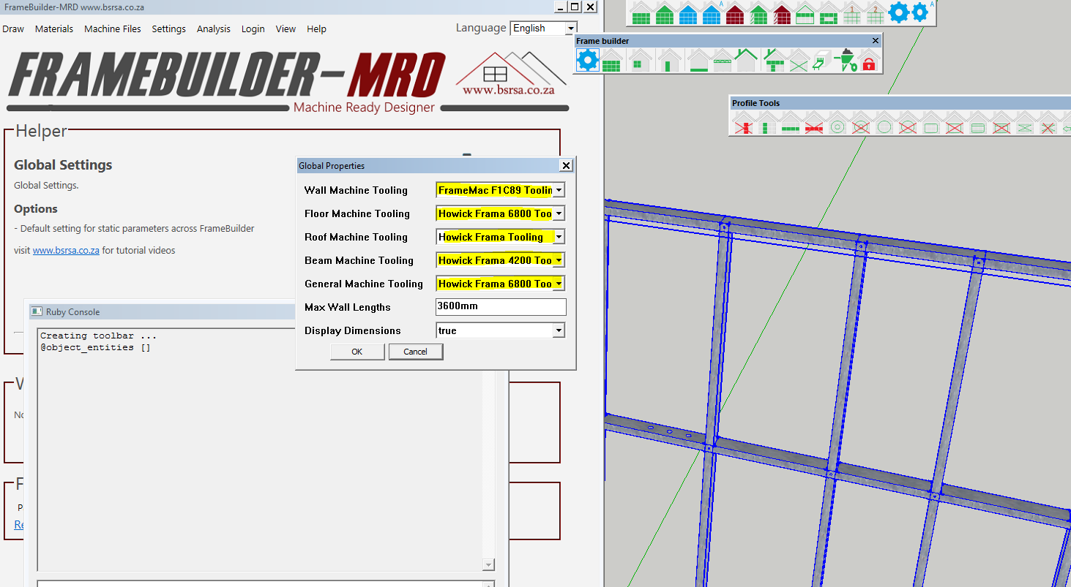Image resolution: width=1071 pixels, height=587 pixels.
Task: Click the green grid wall house icon in top toolbar
Action: [641, 13]
